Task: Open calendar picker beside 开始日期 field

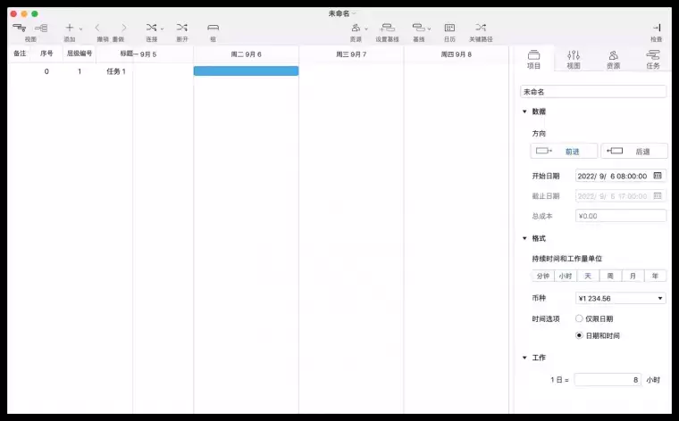Action: click(658, 176)
